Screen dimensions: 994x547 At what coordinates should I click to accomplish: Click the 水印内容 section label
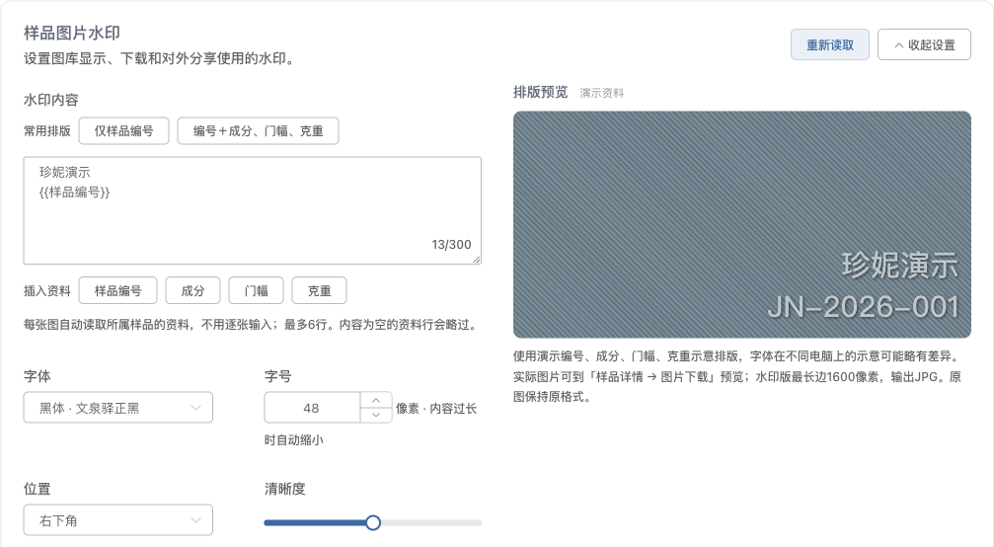(50, 100)
